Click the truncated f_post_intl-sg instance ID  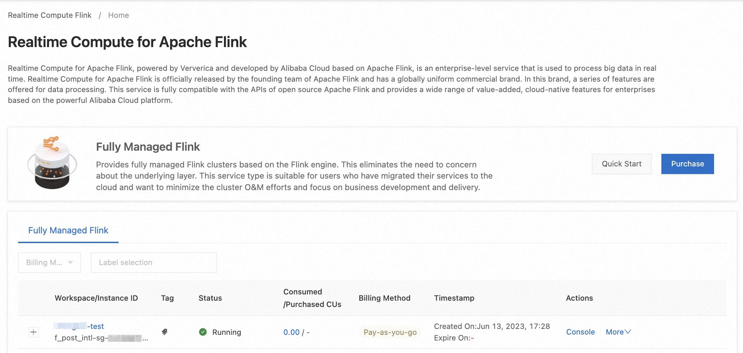coord(101,338)
